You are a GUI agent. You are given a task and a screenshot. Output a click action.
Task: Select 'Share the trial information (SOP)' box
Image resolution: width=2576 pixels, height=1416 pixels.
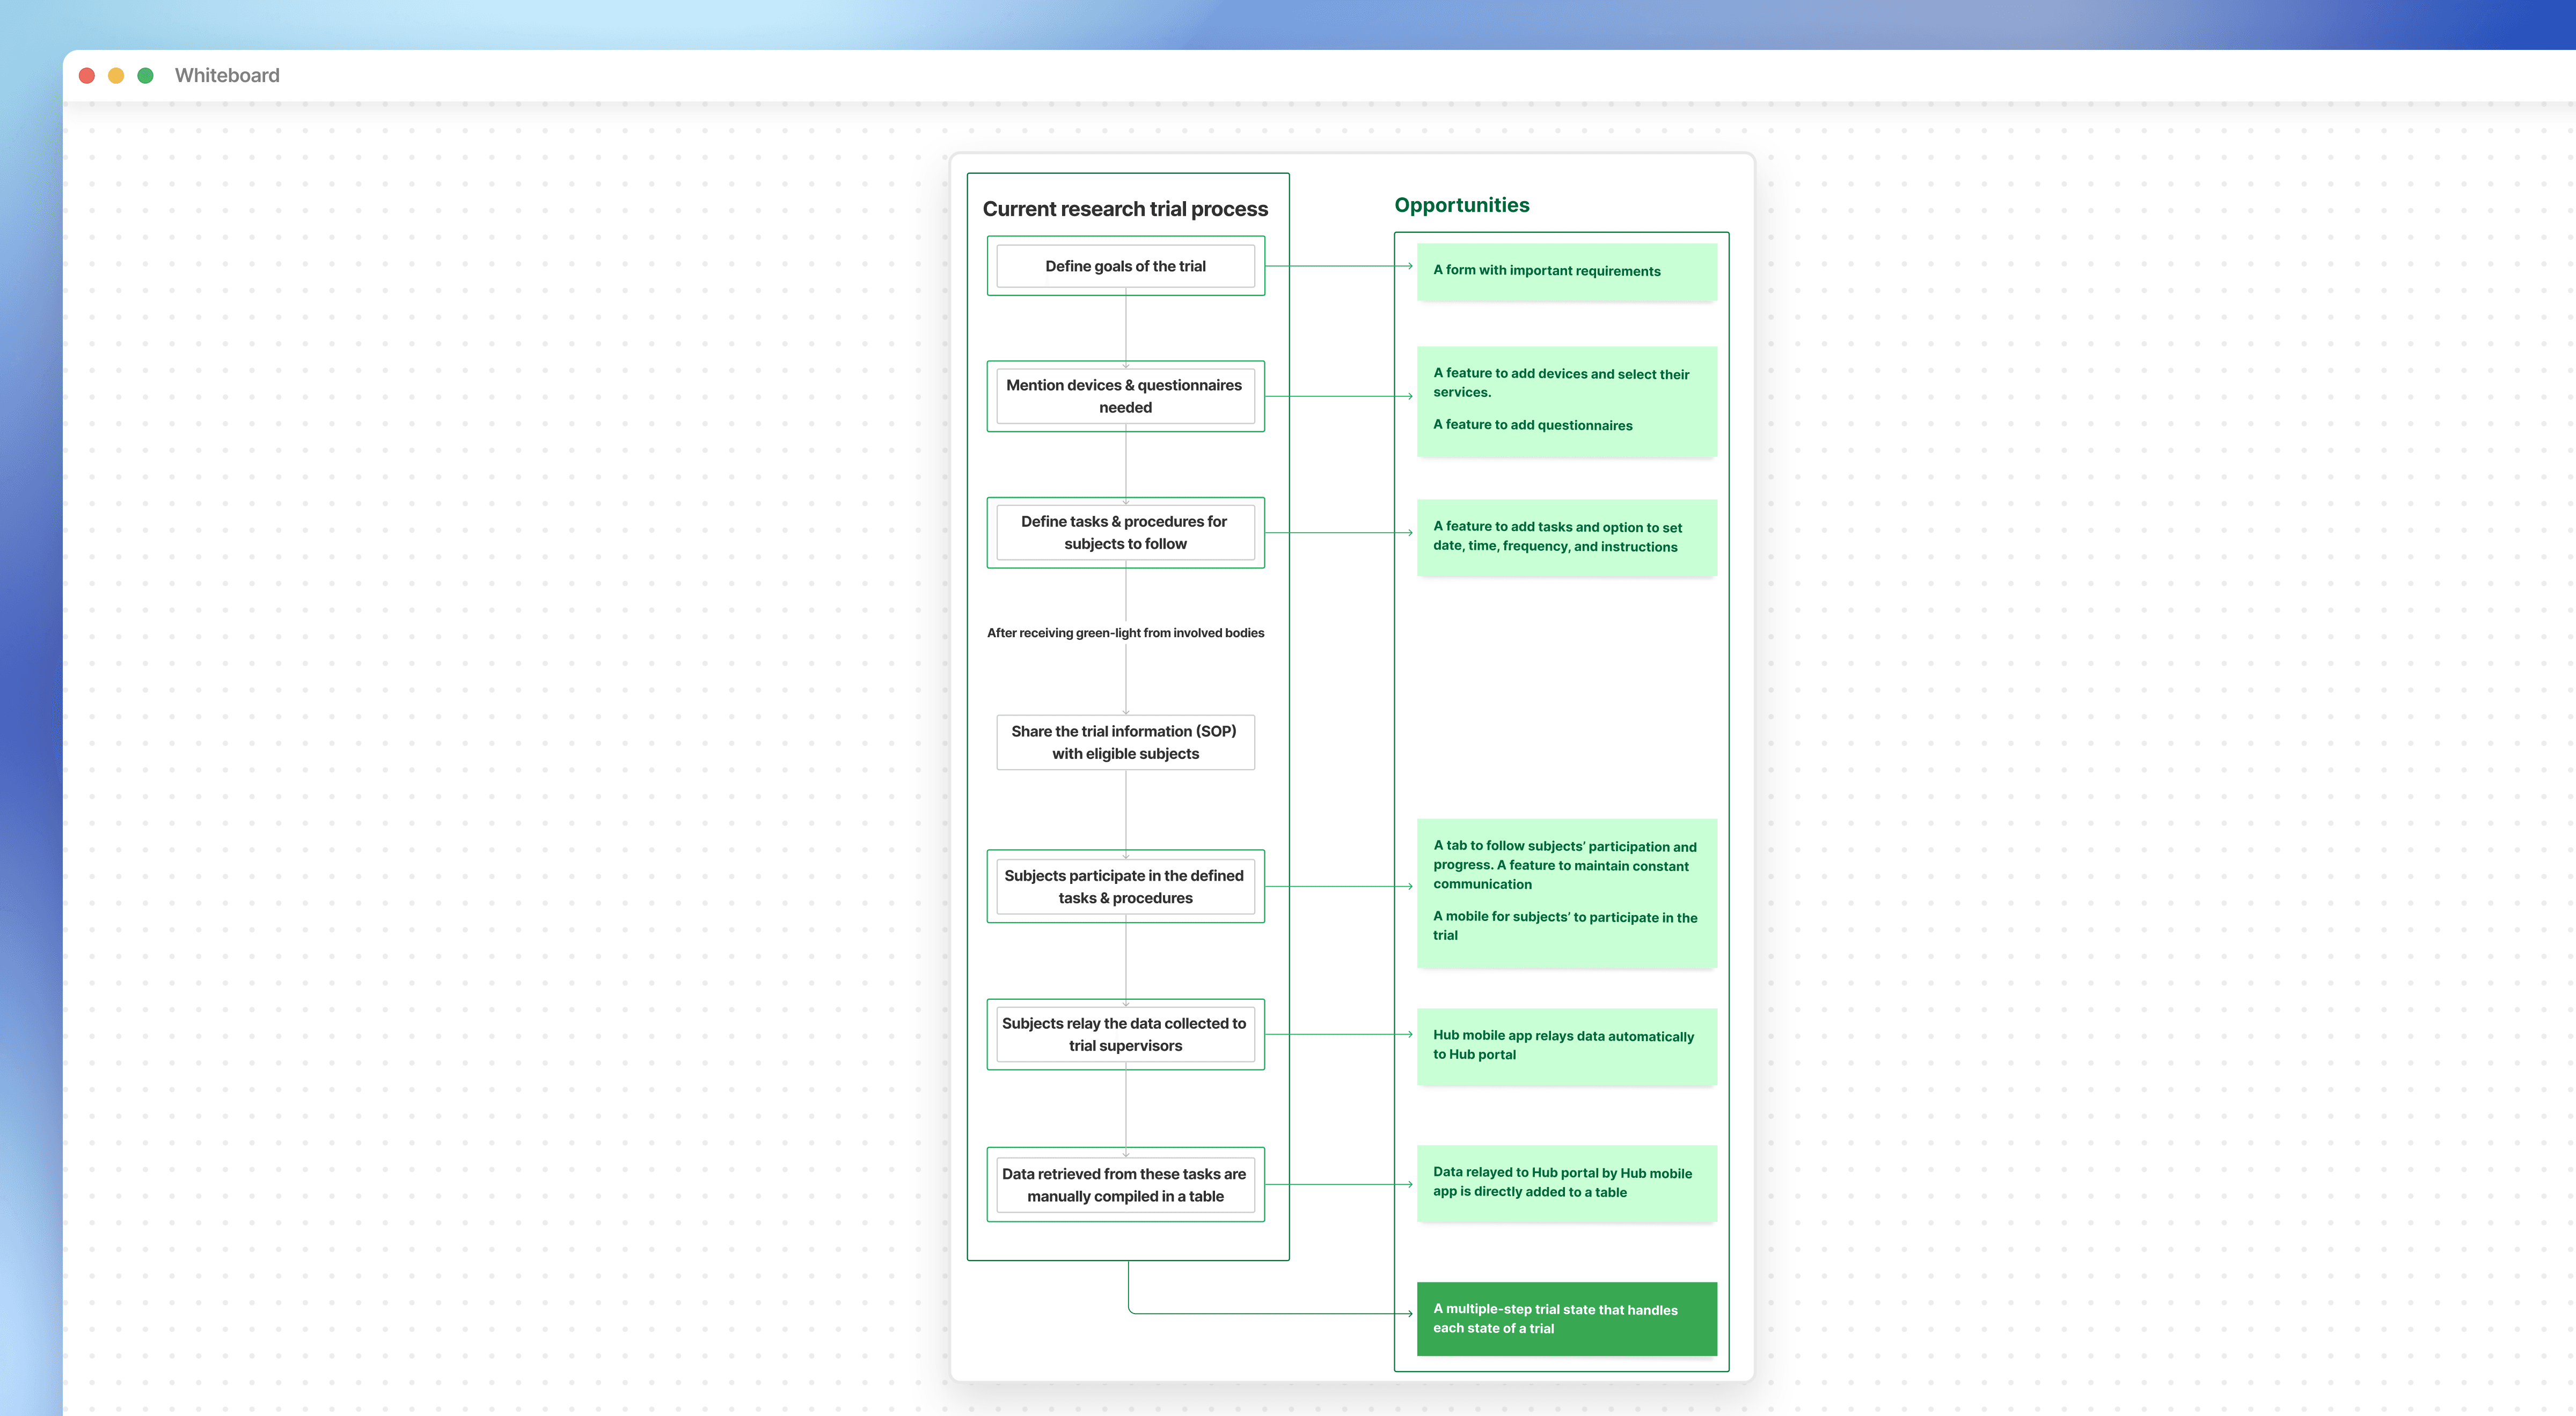(x=1125, y=742)
